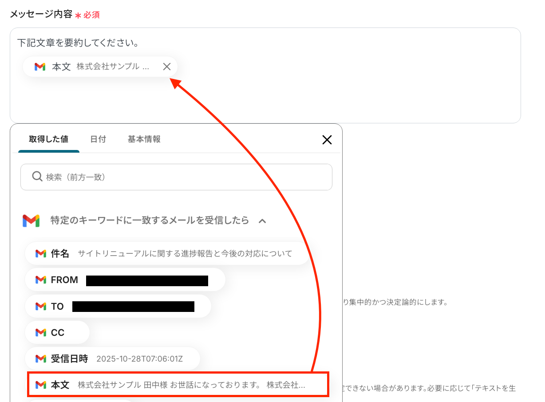Collapse the 特定のキーワードに一致するメール section chevron
545x402 pixels.
point(262,221)
